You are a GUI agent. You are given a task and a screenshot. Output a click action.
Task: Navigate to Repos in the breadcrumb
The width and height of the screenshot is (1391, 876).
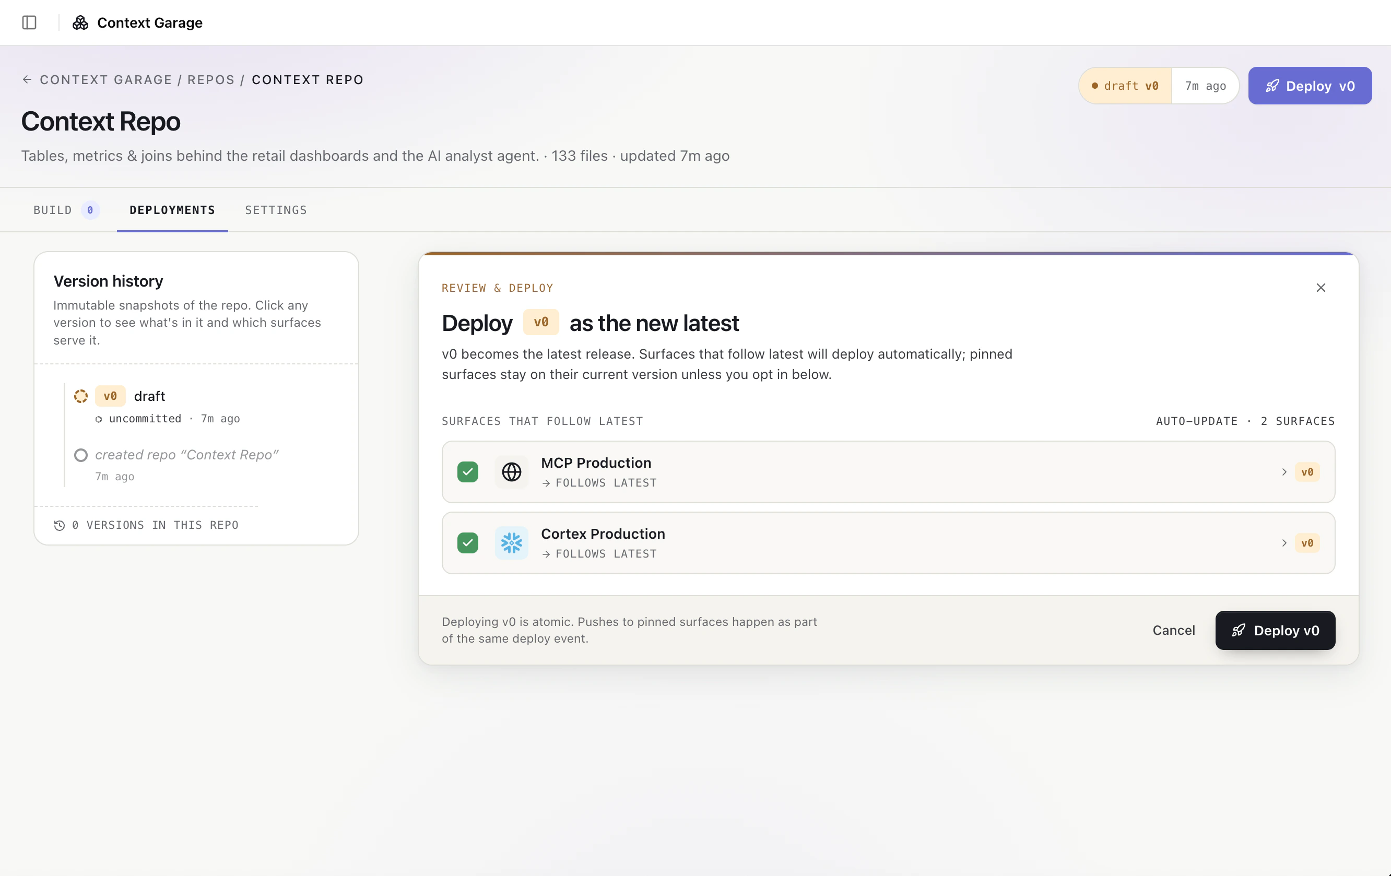point(211,80)
